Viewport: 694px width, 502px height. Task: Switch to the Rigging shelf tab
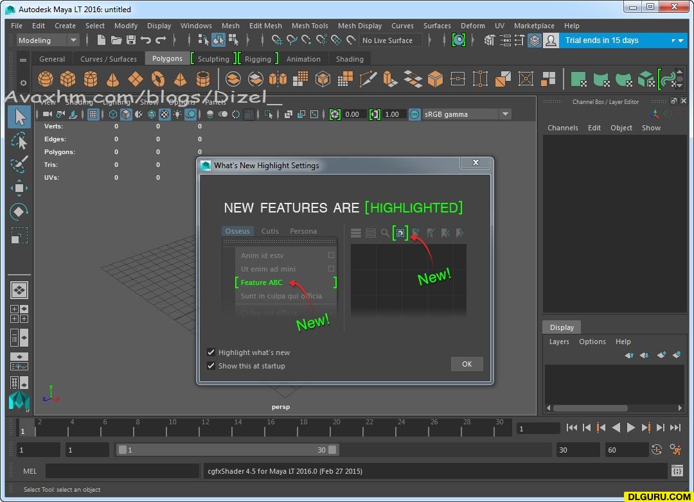click(x=258, y=59)
